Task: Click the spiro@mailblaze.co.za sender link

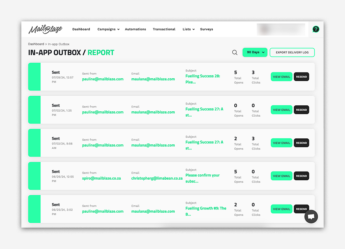Action: (x=101, y=178)
